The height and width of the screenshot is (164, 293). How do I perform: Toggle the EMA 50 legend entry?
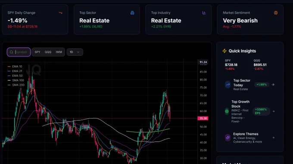[x=15, y=76]
